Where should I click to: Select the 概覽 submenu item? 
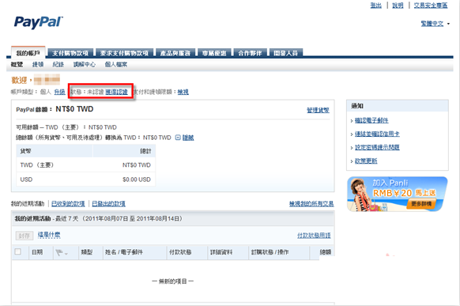(17, 65)
